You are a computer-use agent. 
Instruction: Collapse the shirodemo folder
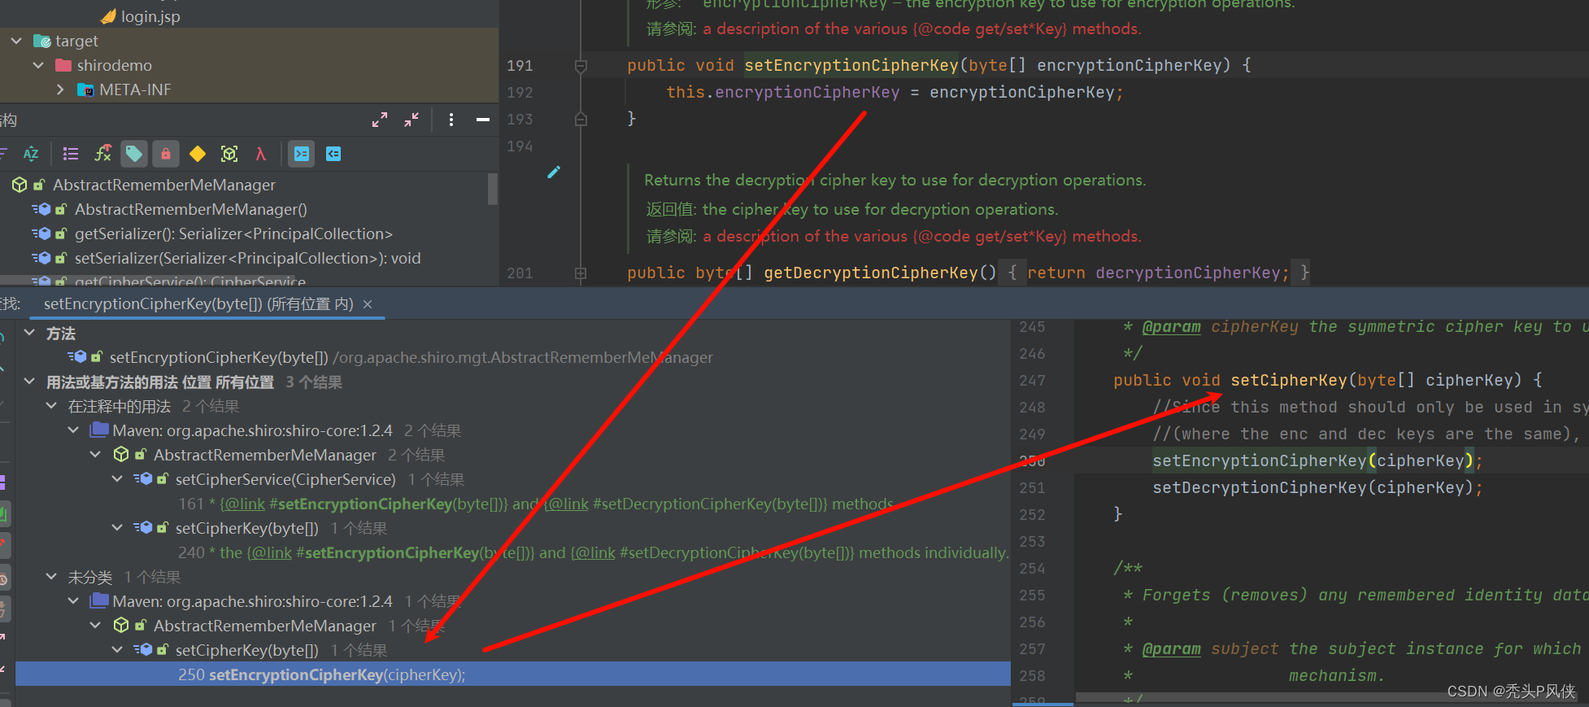coord(38,65)
